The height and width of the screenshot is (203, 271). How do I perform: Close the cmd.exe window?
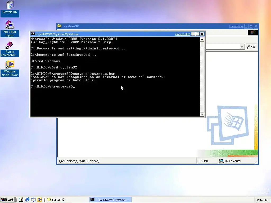tap(202, 34)
